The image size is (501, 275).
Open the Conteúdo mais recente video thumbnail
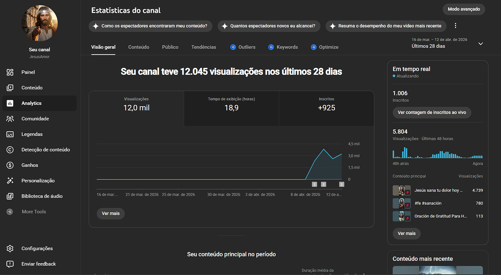click(x=438, y=270)
